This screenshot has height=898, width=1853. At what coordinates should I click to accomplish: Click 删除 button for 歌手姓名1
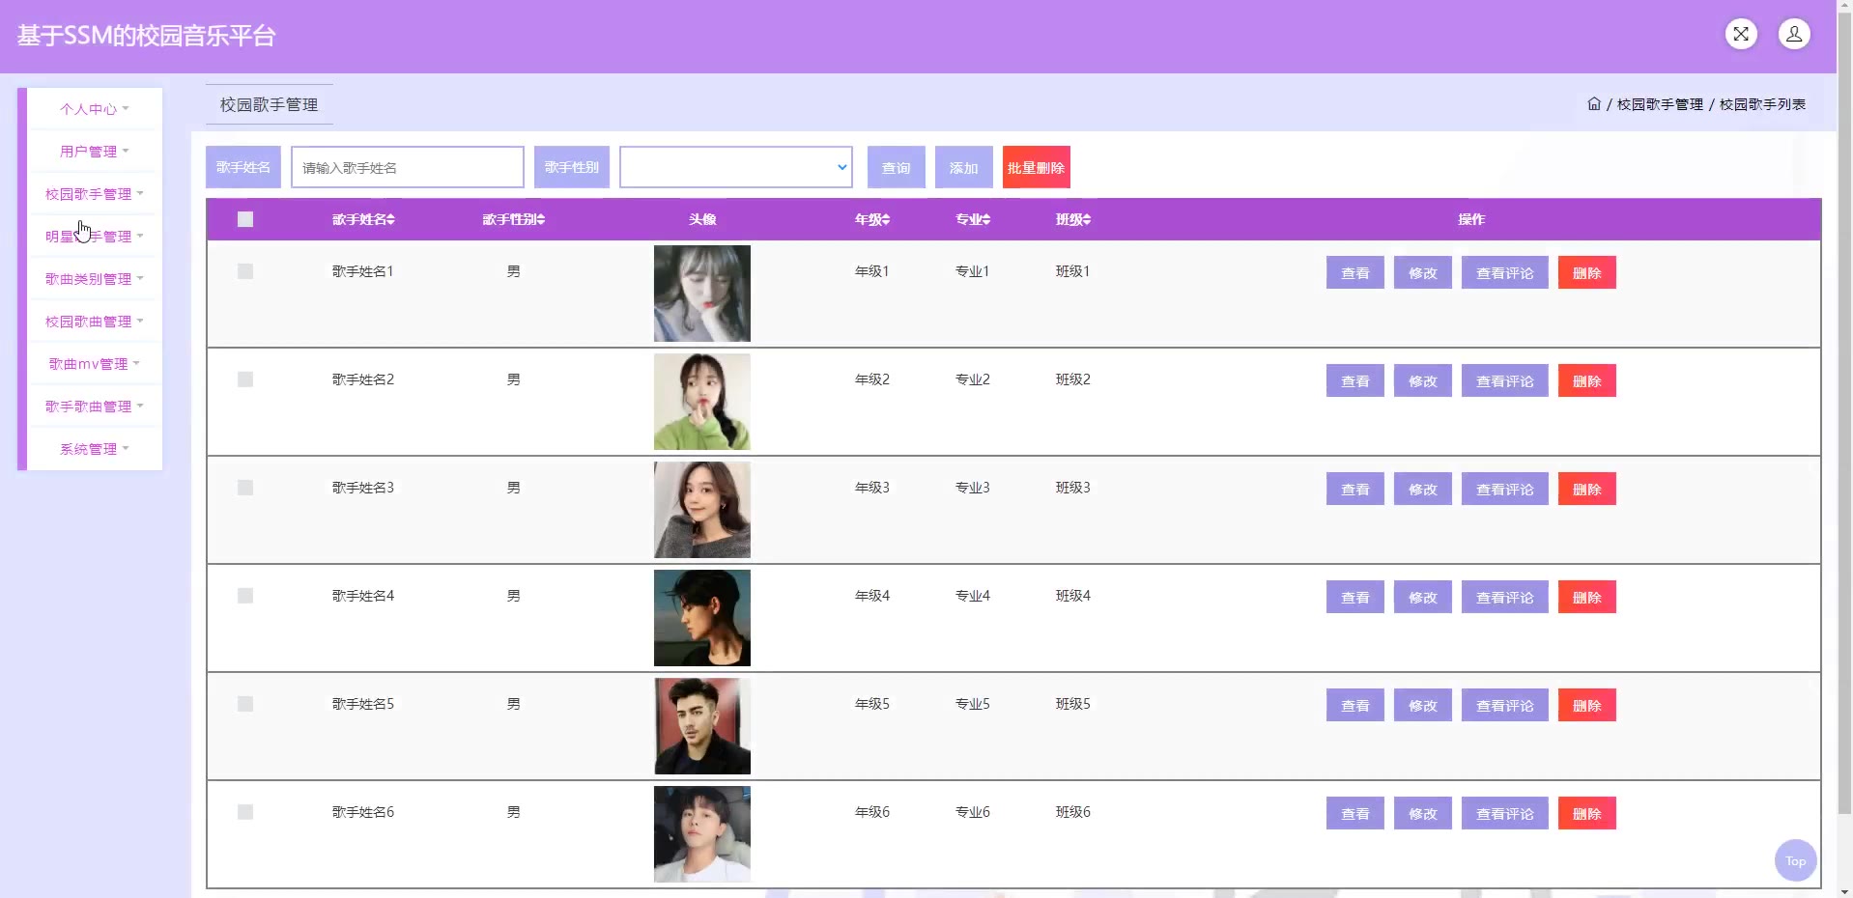tap(1587, 272)
